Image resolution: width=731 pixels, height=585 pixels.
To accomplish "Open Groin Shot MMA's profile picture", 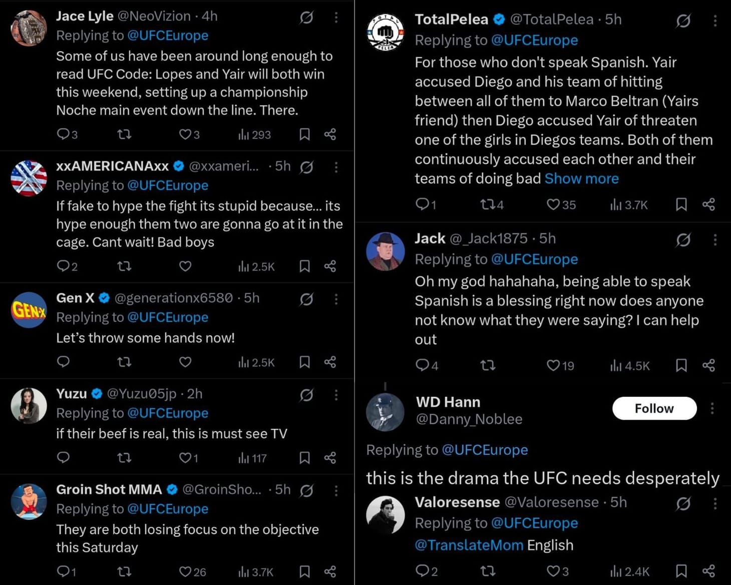I will [29, 502].
